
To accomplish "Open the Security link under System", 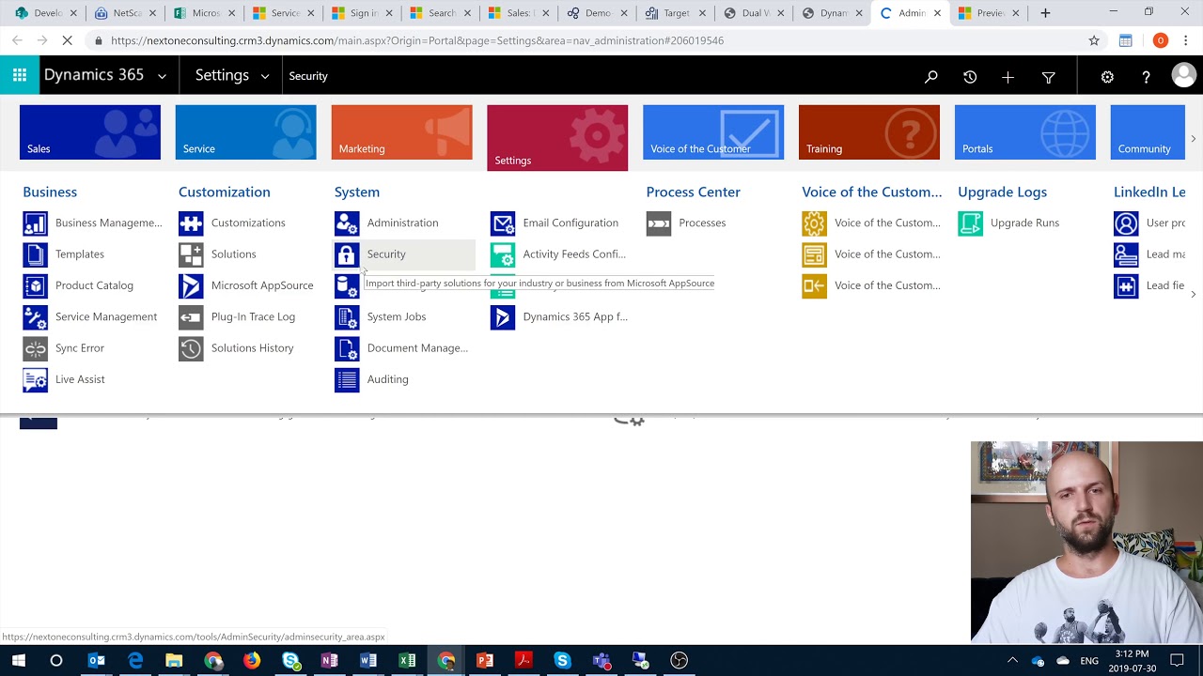I will click(x=386, y=254).
